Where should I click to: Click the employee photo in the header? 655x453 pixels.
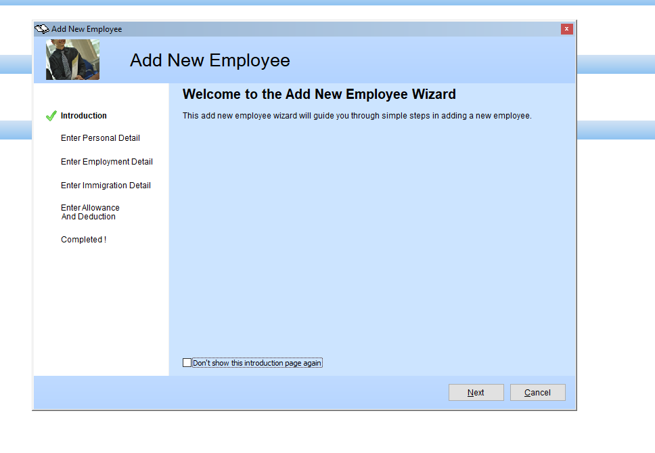point(72,60)
